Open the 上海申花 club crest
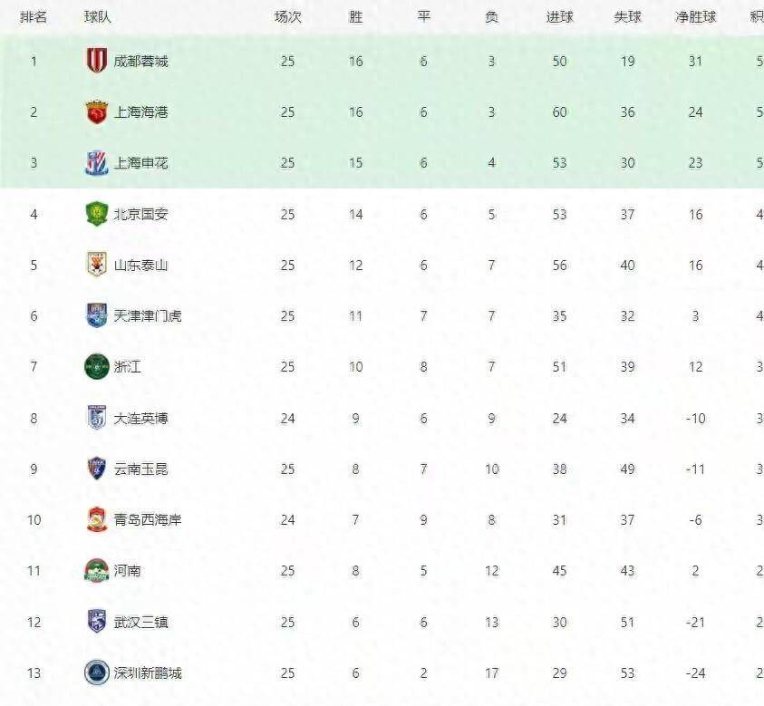764x706 pixels. click(x=96, y=163)
